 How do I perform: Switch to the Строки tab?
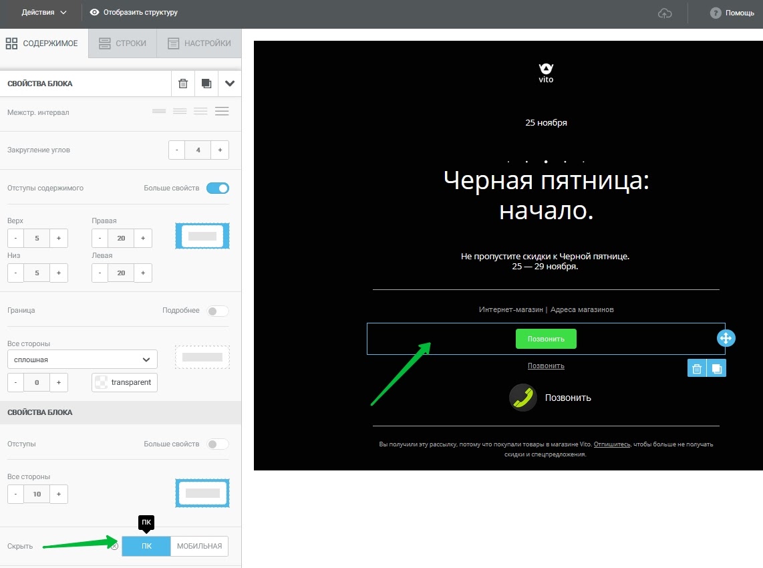(122, 43)
